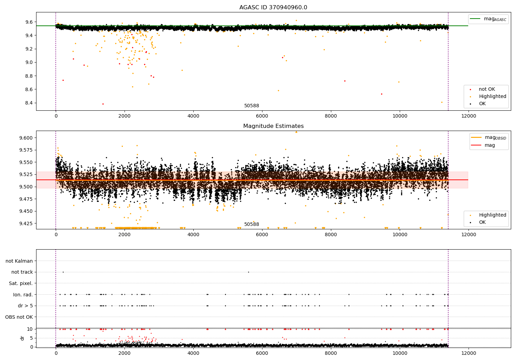Image resolution: width=516 pixels, height=361 pixels.
Task: Click the '4000' x-tick under the Magnitude Estimates plot
Action: (193, 235)
